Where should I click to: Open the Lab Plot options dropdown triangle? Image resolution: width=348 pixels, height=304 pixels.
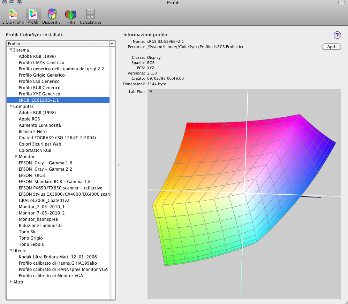(x=151, y=92)
